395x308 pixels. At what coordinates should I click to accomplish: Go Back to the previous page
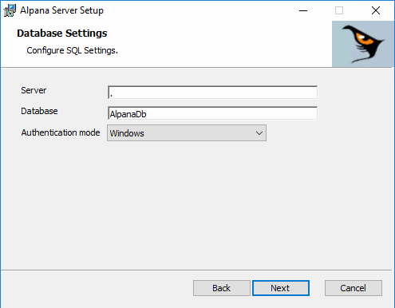(x=222, y=288)
